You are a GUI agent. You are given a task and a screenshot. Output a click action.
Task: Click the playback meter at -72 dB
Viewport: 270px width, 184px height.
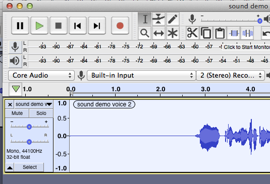pyautogui.click(x=139, y=60)
